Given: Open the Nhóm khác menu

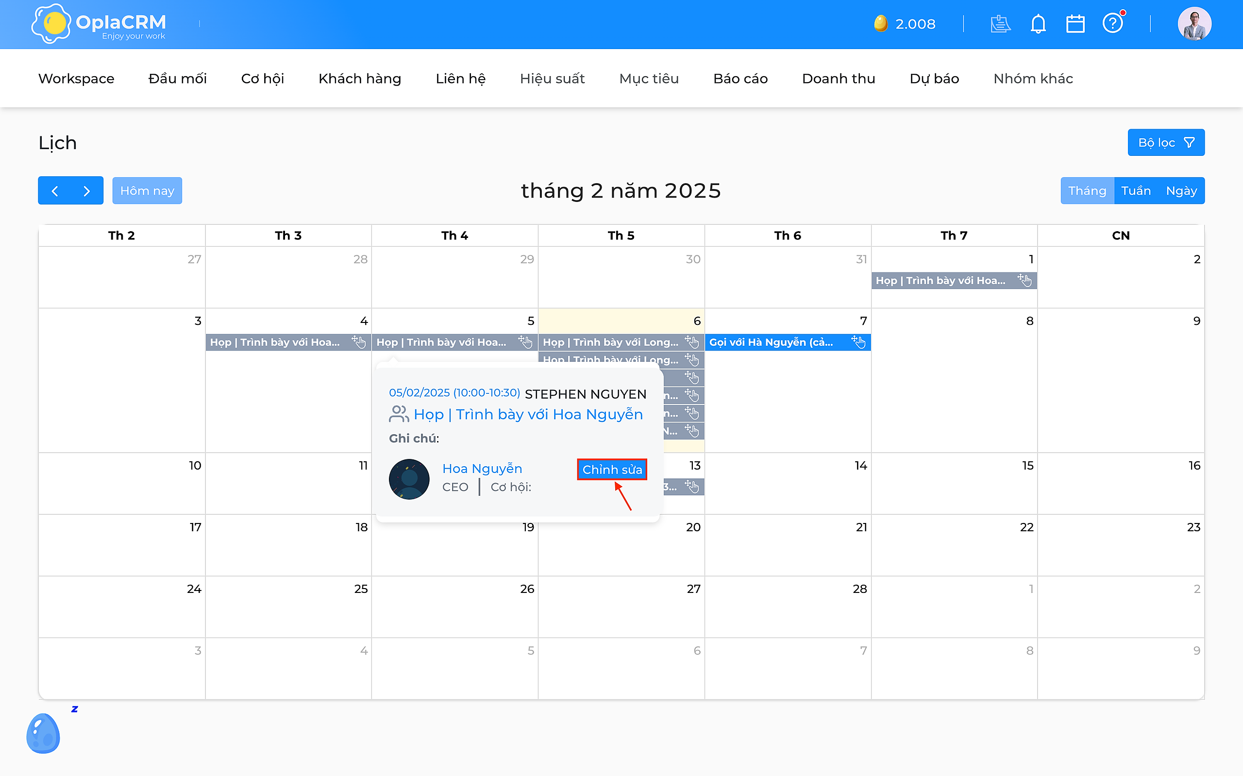Looking at the screenshot, I should pos(1033,79).
